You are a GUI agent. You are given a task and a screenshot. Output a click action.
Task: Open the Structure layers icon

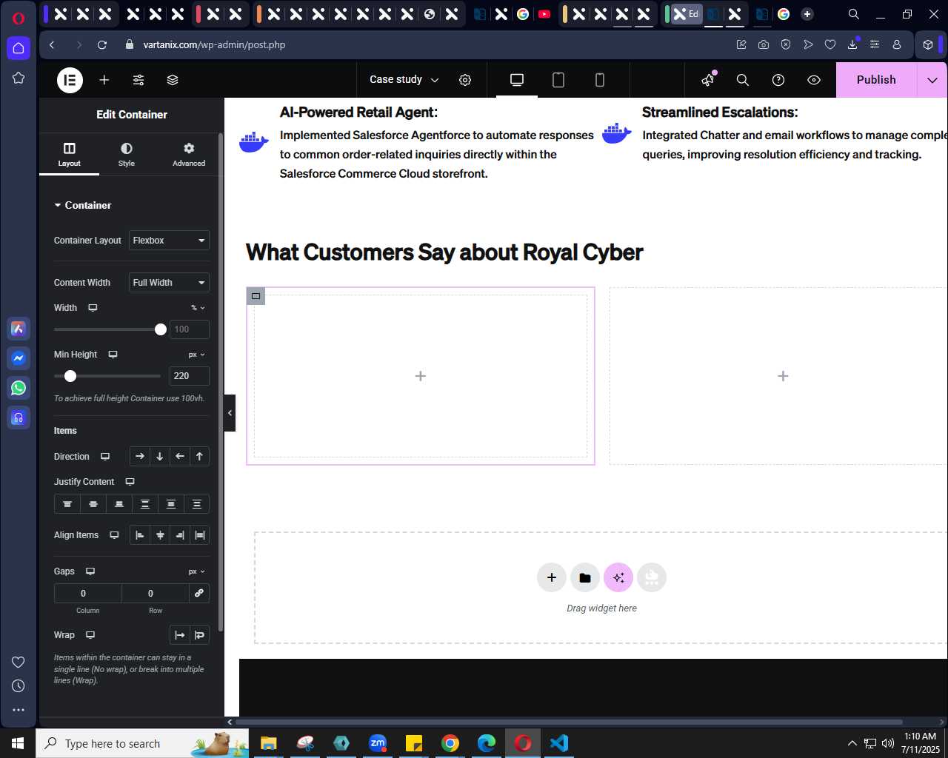(173, 80)
